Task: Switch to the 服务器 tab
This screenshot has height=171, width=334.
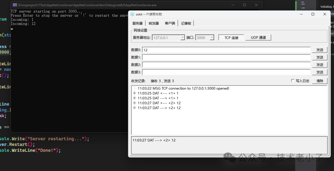Action: 137,23
